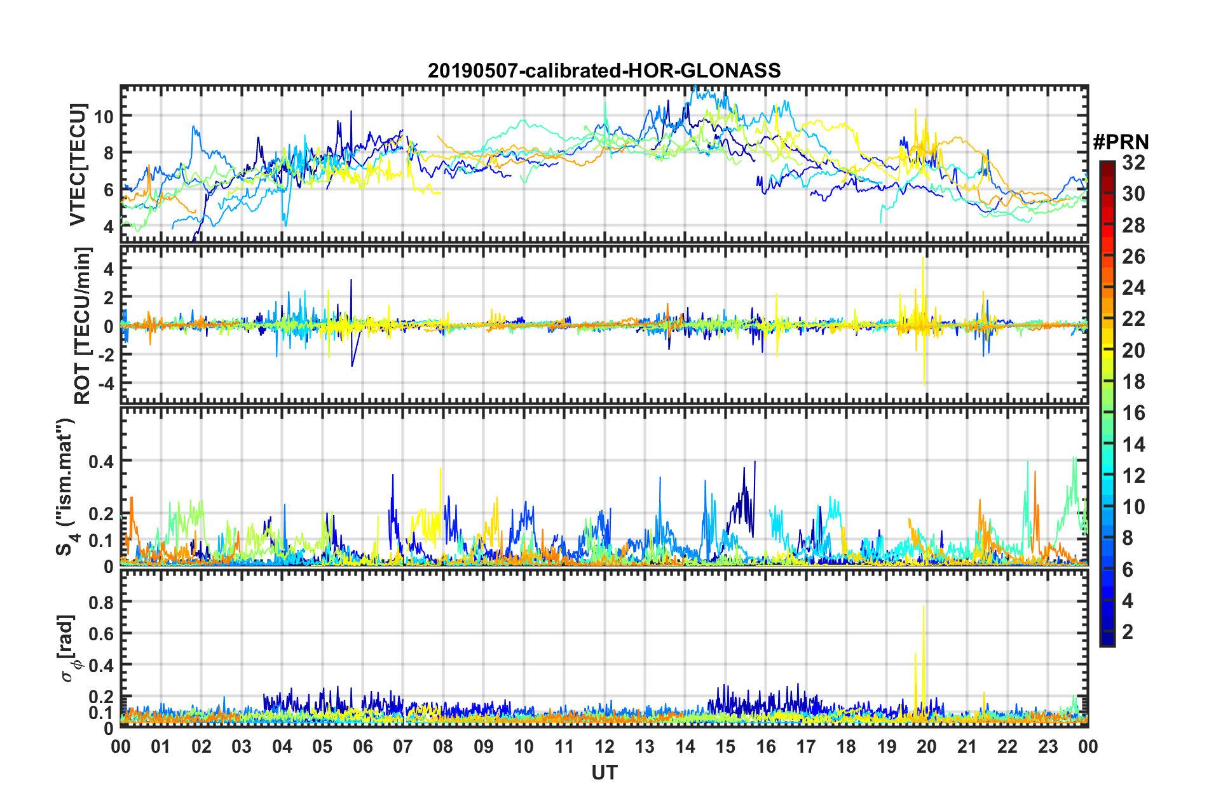
Task: Click the "24" label on the PRN colorbar
Action: [1133, 288]
